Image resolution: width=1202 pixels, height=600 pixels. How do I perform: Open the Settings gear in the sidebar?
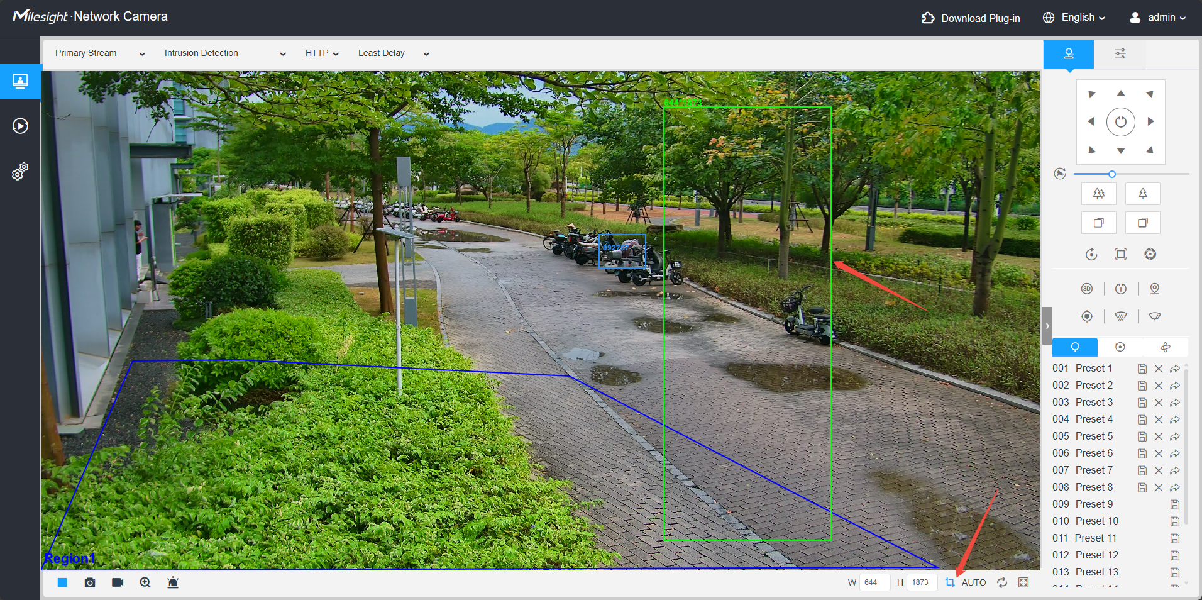20,171
